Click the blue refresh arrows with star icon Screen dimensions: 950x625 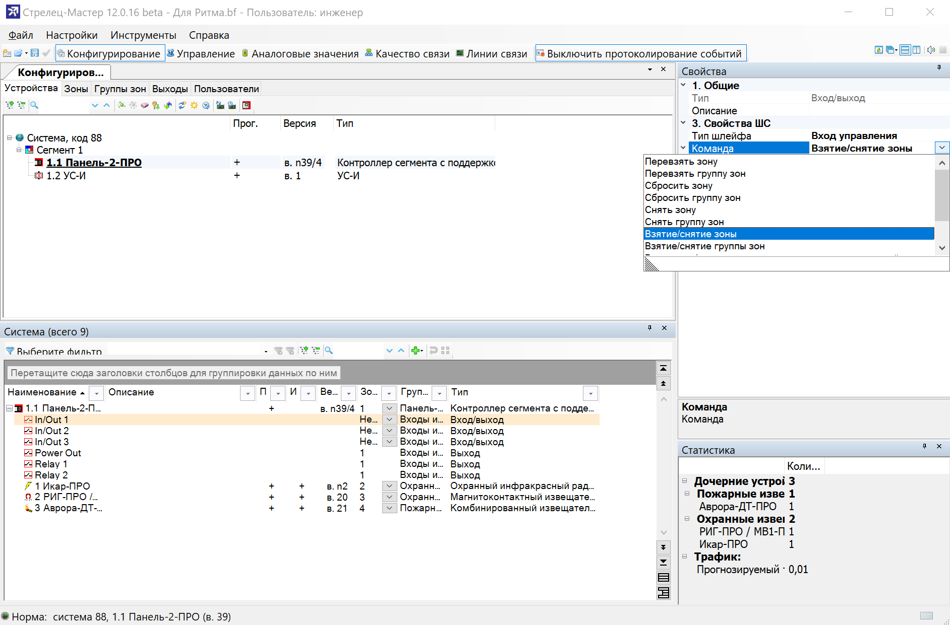point(182,105)
